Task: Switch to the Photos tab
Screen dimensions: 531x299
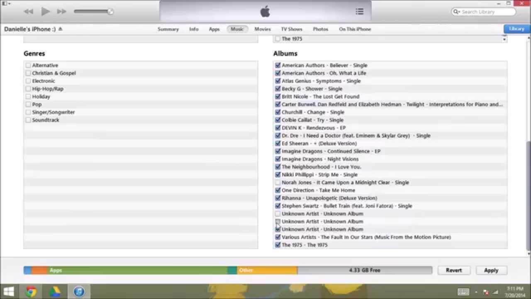Action: pos(320,29)
